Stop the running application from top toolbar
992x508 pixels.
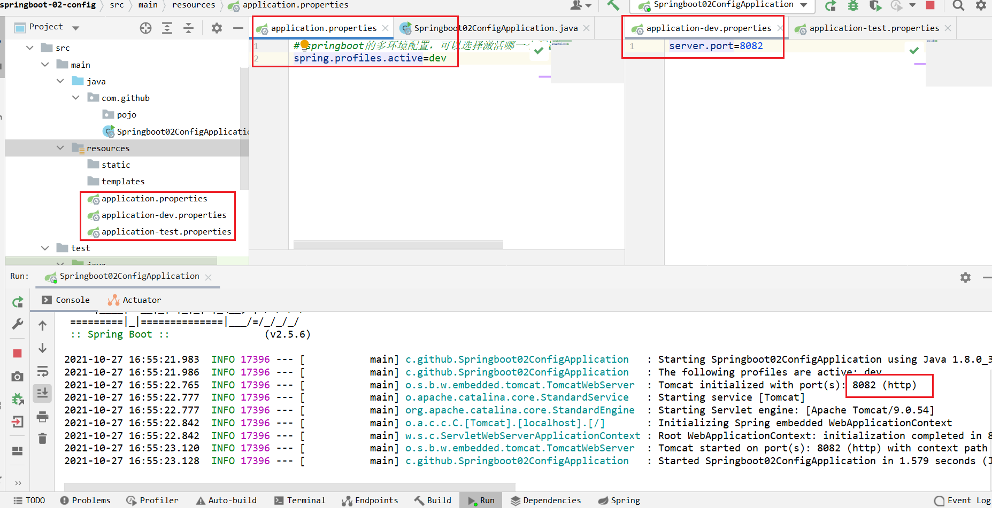click(x=930, y=5)
